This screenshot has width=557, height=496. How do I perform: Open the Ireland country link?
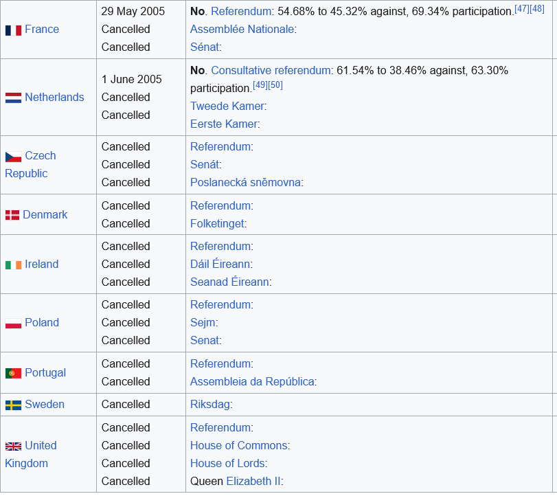click(x=42, y=264)
